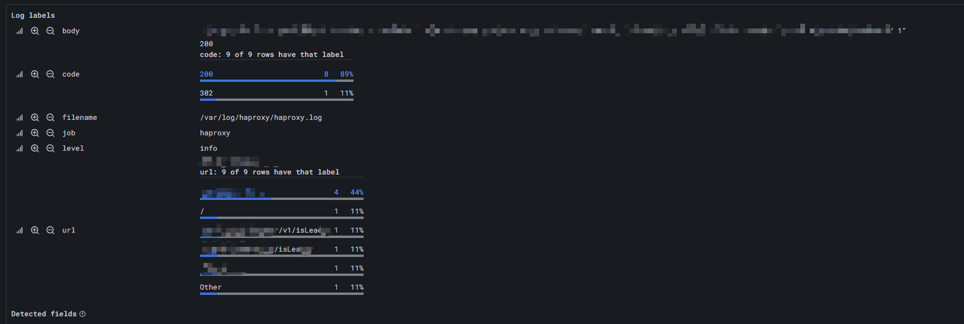Show ad-hoc statistics for level label
964x324 pixels.
point(20,148)
